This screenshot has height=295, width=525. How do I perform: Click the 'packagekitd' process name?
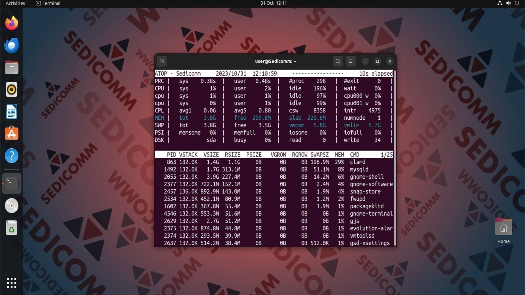(367, 206)
